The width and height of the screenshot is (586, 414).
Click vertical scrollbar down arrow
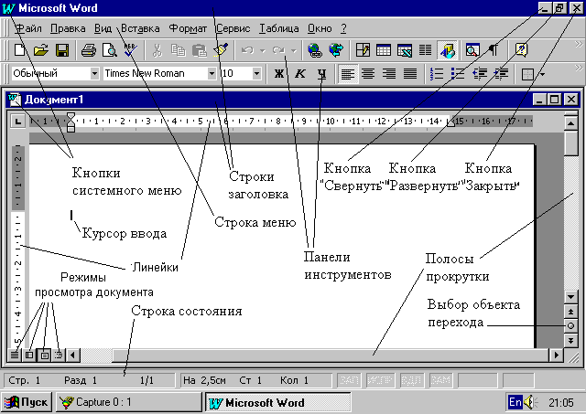pos(570,297)
